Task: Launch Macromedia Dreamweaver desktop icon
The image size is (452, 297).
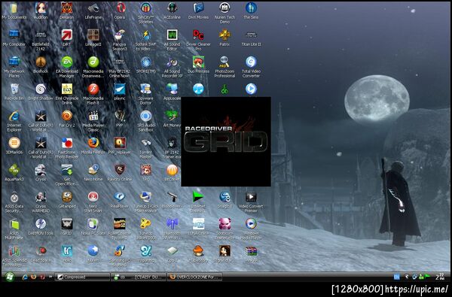Action: click(x=93, y=68)
